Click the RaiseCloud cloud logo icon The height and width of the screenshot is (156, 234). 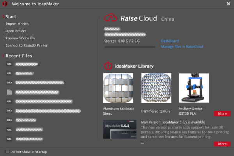coord(111,18)
